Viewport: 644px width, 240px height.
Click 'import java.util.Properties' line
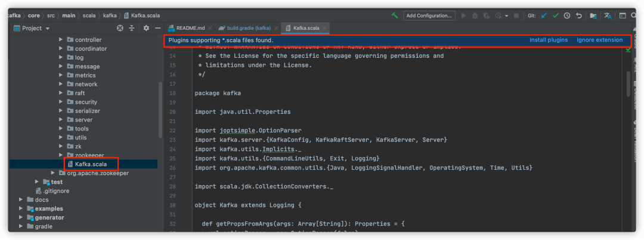tap(243, 111)
